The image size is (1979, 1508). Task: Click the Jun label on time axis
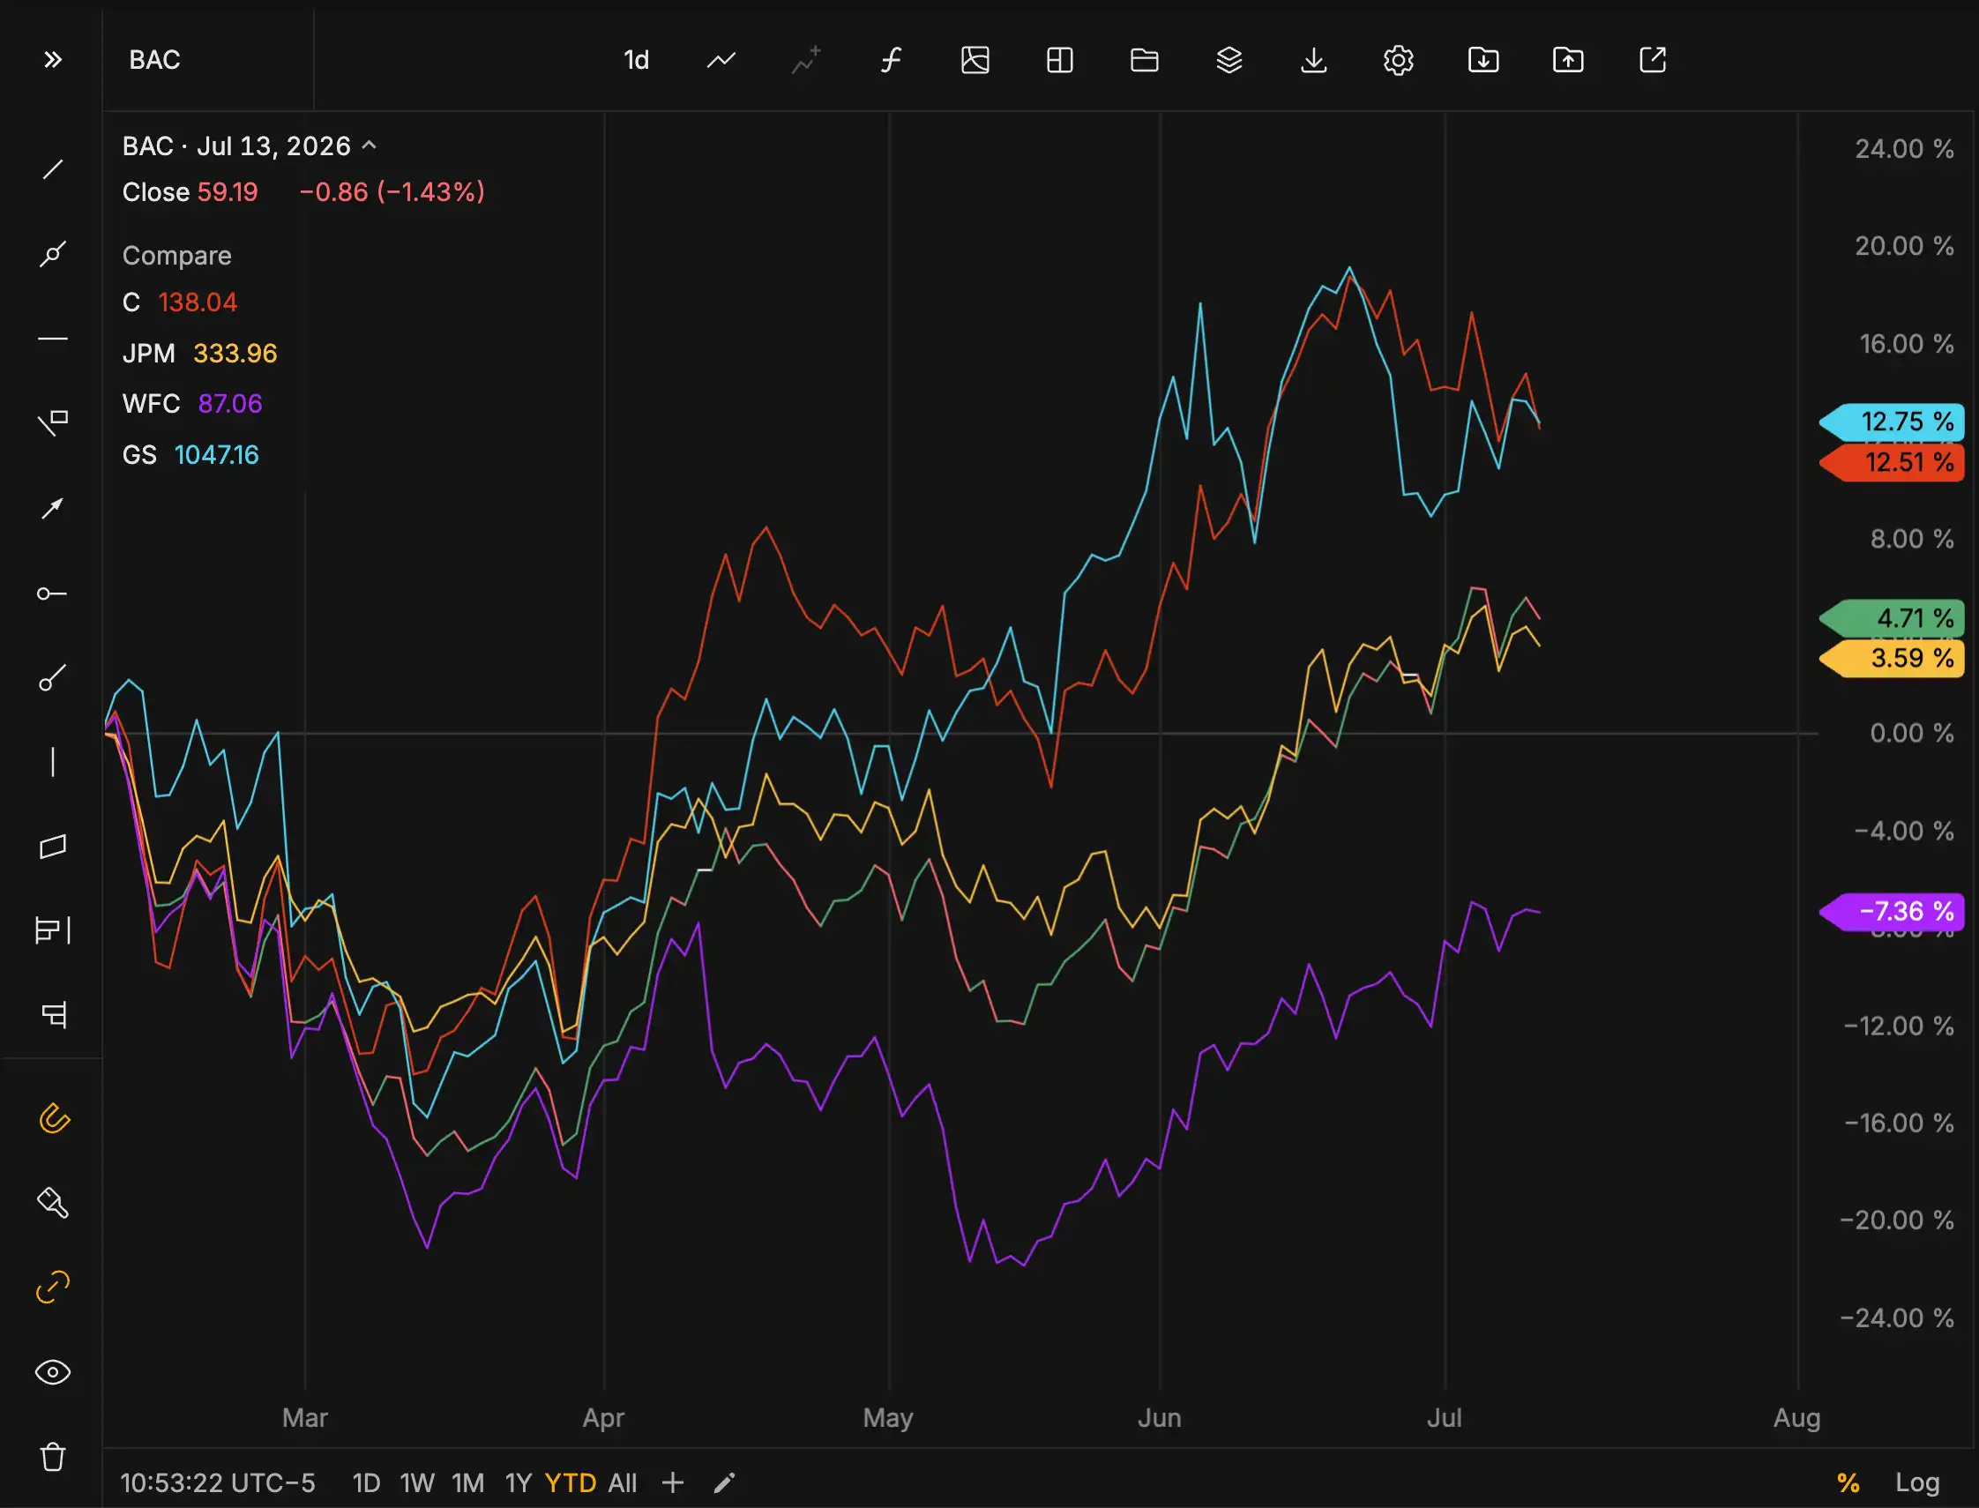click(1160, 1418)
